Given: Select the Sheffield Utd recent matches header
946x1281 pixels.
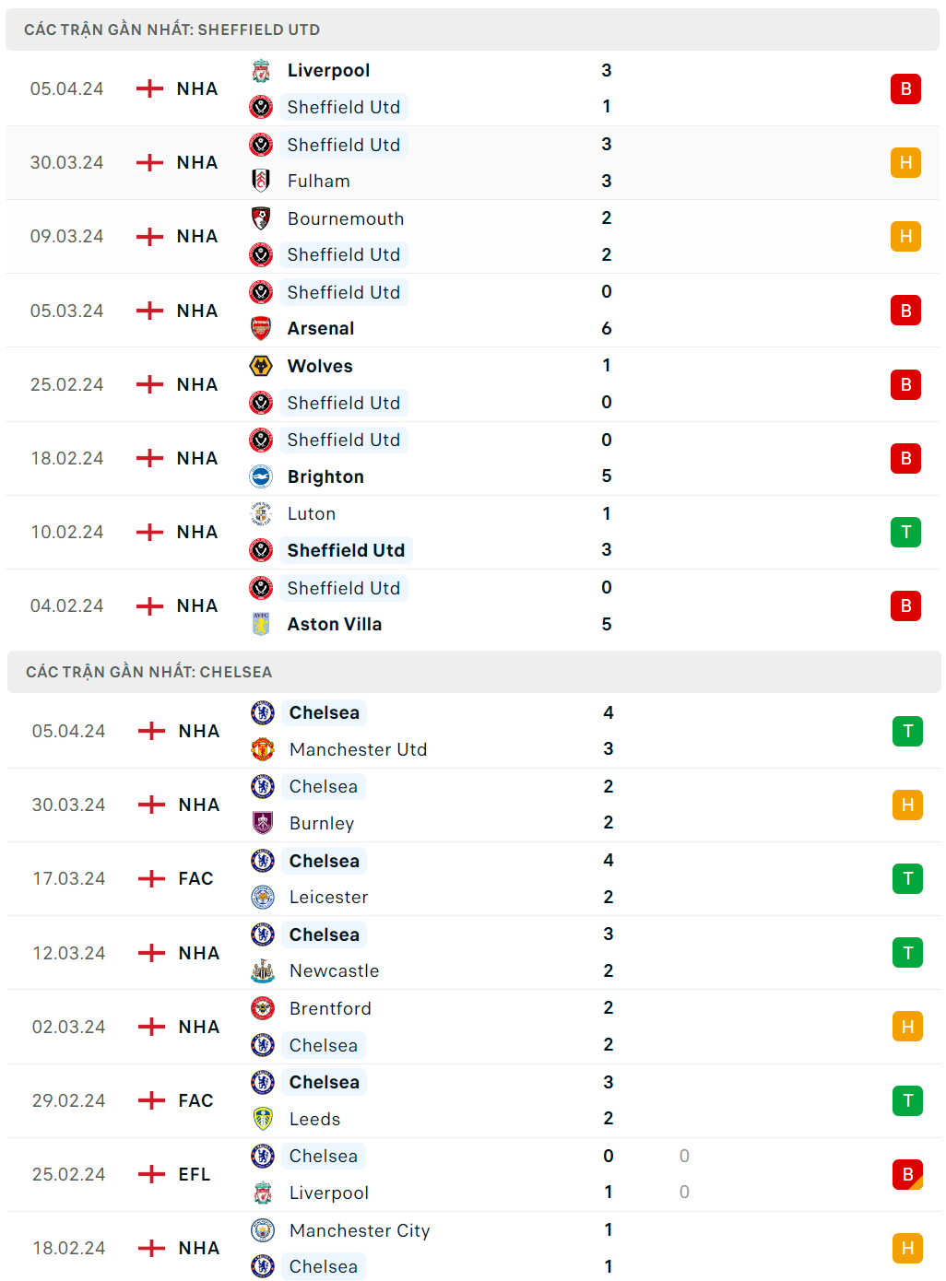Looking at the screenshot, I should (x=171, y=29).
